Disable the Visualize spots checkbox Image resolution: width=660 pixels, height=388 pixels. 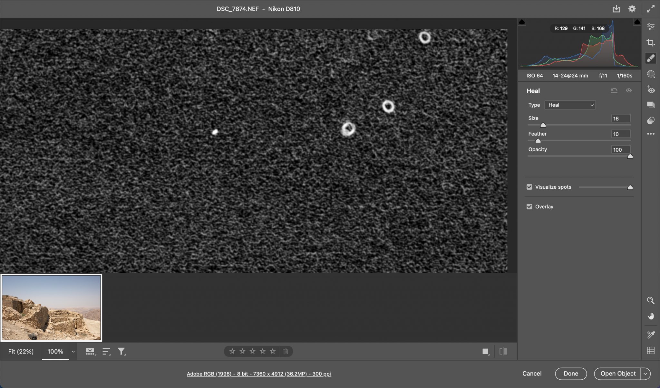[529, 187]
